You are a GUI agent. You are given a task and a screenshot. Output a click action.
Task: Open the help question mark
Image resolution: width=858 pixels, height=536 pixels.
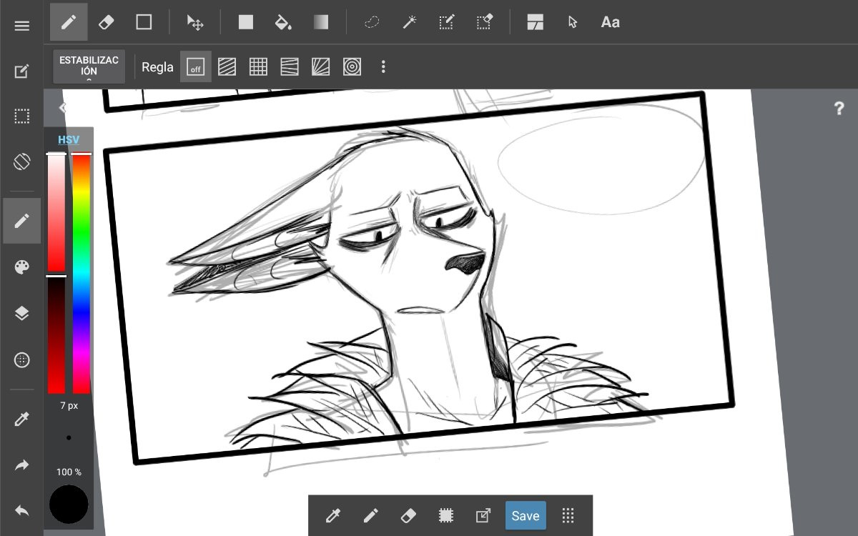click(839, 109)
